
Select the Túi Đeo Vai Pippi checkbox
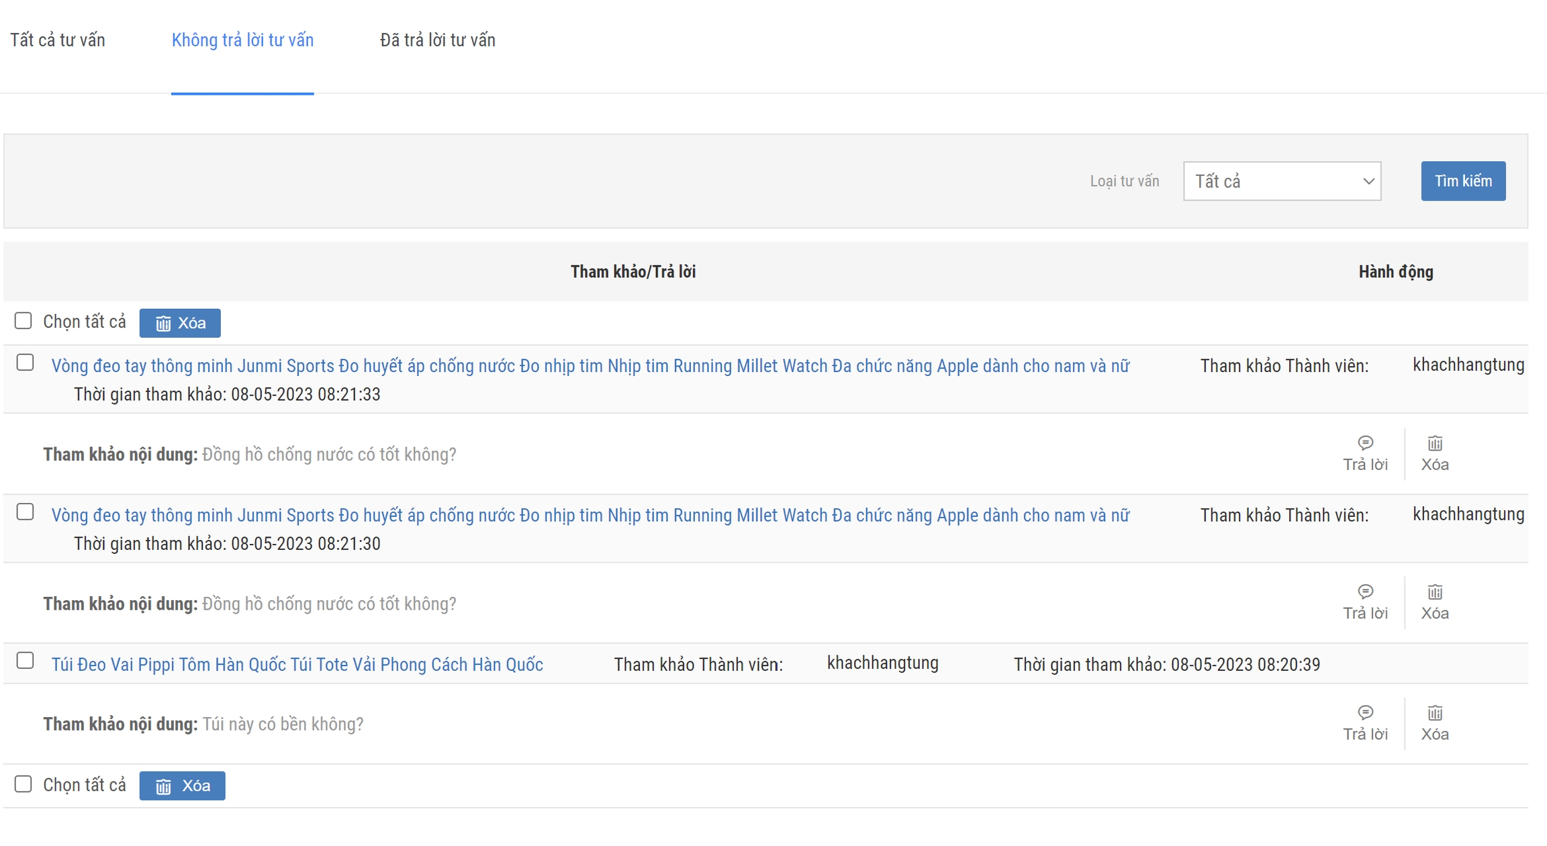click(26, 661)
